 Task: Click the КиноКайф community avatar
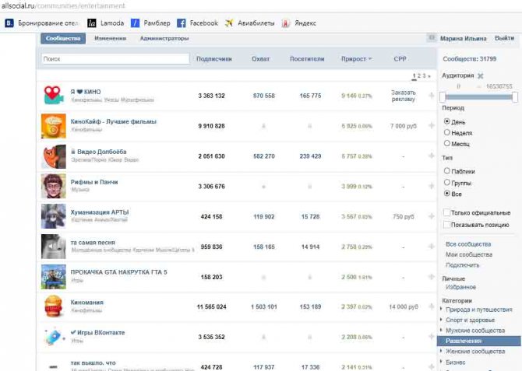click(x=53, y=126)
